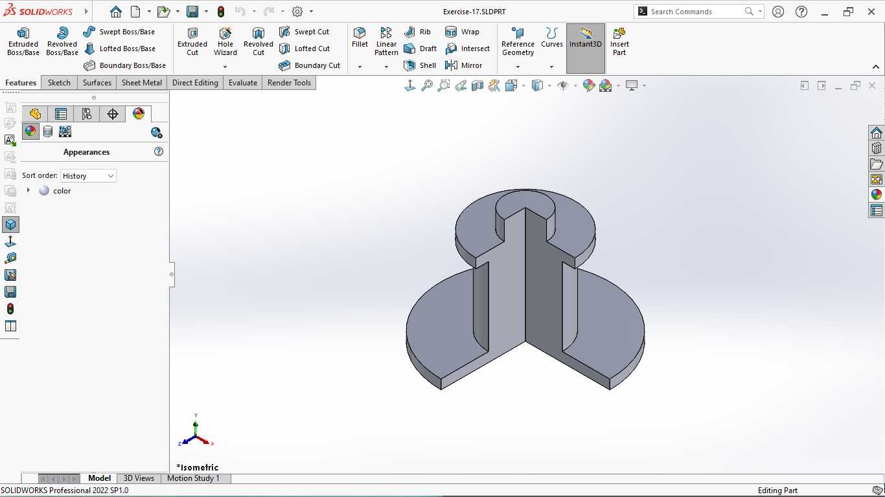Expand the color appearance tree item
This screenshot has width=885, height=497.
click(x=28, y=190)
